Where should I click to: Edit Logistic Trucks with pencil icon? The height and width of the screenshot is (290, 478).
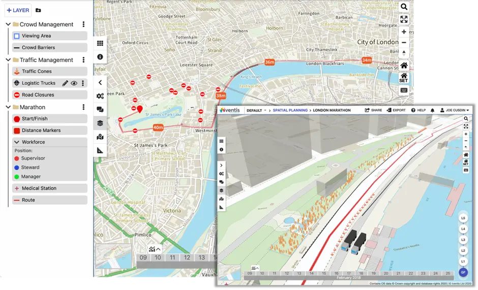(x=65, y=83)
